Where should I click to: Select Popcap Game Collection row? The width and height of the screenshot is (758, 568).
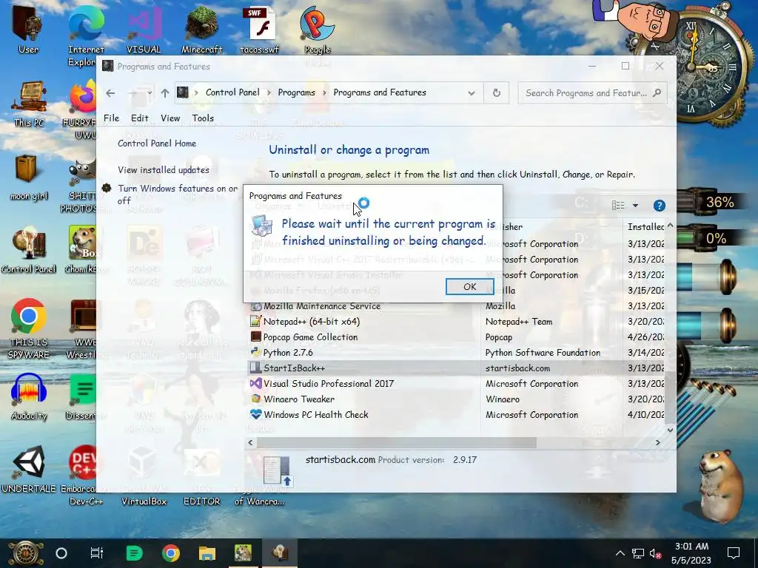pos(456,337)
